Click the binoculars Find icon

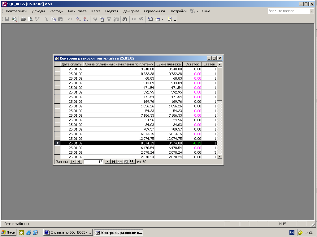(x=125, y=19)
